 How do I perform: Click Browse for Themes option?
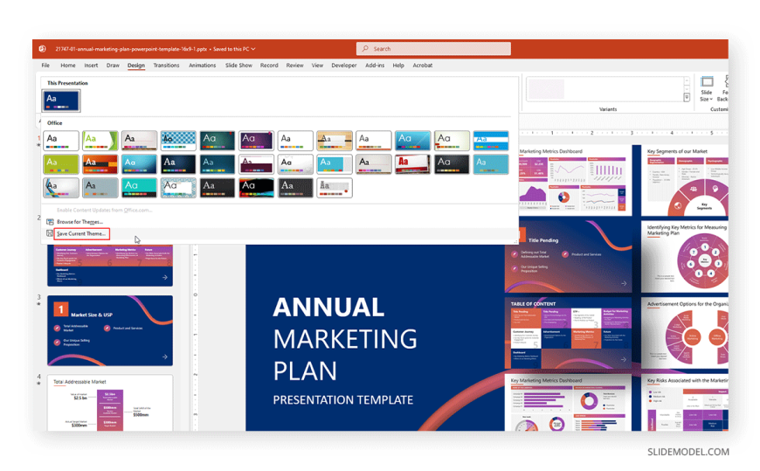point(79,222)
